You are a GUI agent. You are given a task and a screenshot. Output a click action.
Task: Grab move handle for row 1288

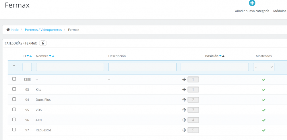[x=184, y=80]
